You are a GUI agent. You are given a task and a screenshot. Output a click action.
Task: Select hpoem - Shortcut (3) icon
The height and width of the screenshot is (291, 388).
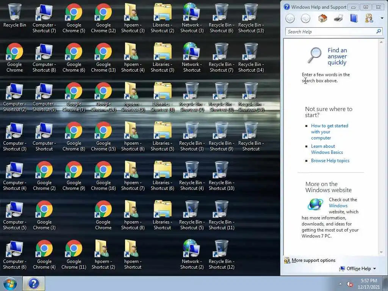[133, 18]
